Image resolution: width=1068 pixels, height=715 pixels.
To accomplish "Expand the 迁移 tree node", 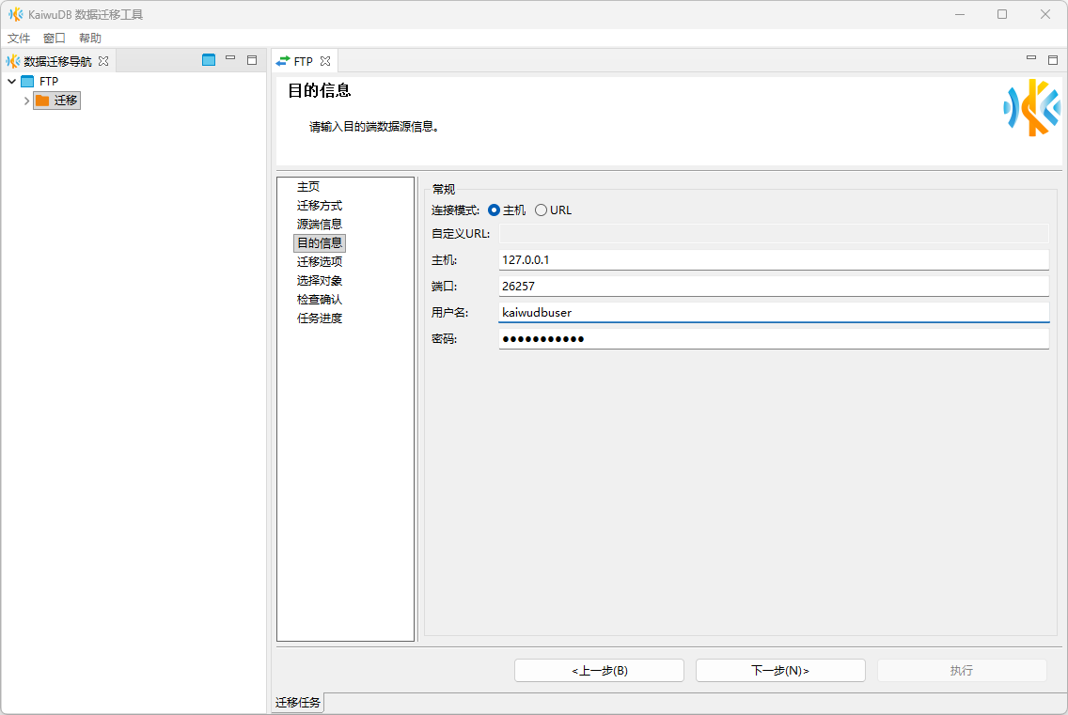I will tap(26, 101).
